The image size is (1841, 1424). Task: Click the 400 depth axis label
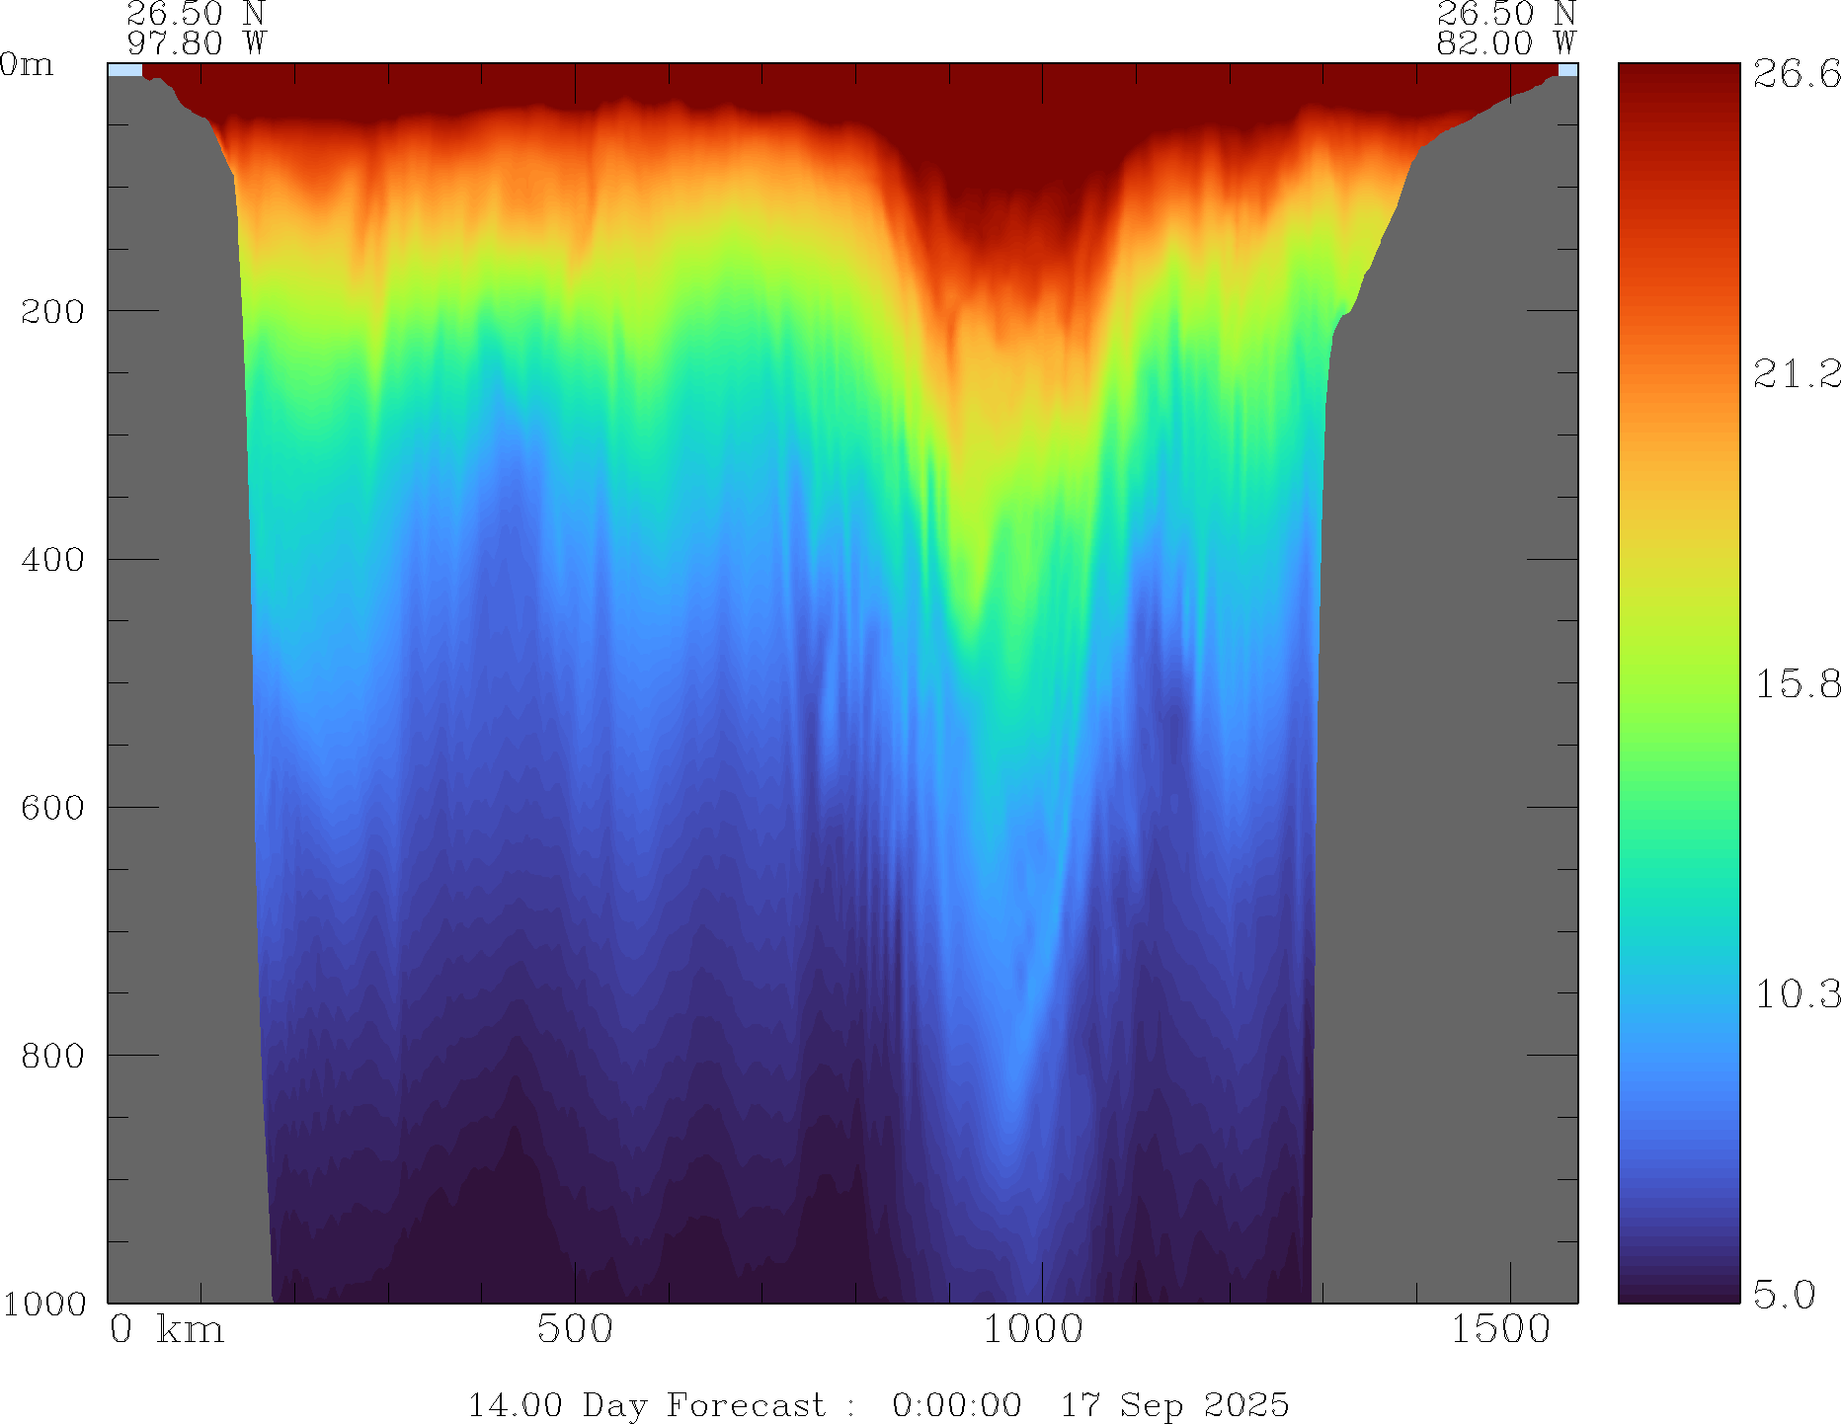[53, 560]
